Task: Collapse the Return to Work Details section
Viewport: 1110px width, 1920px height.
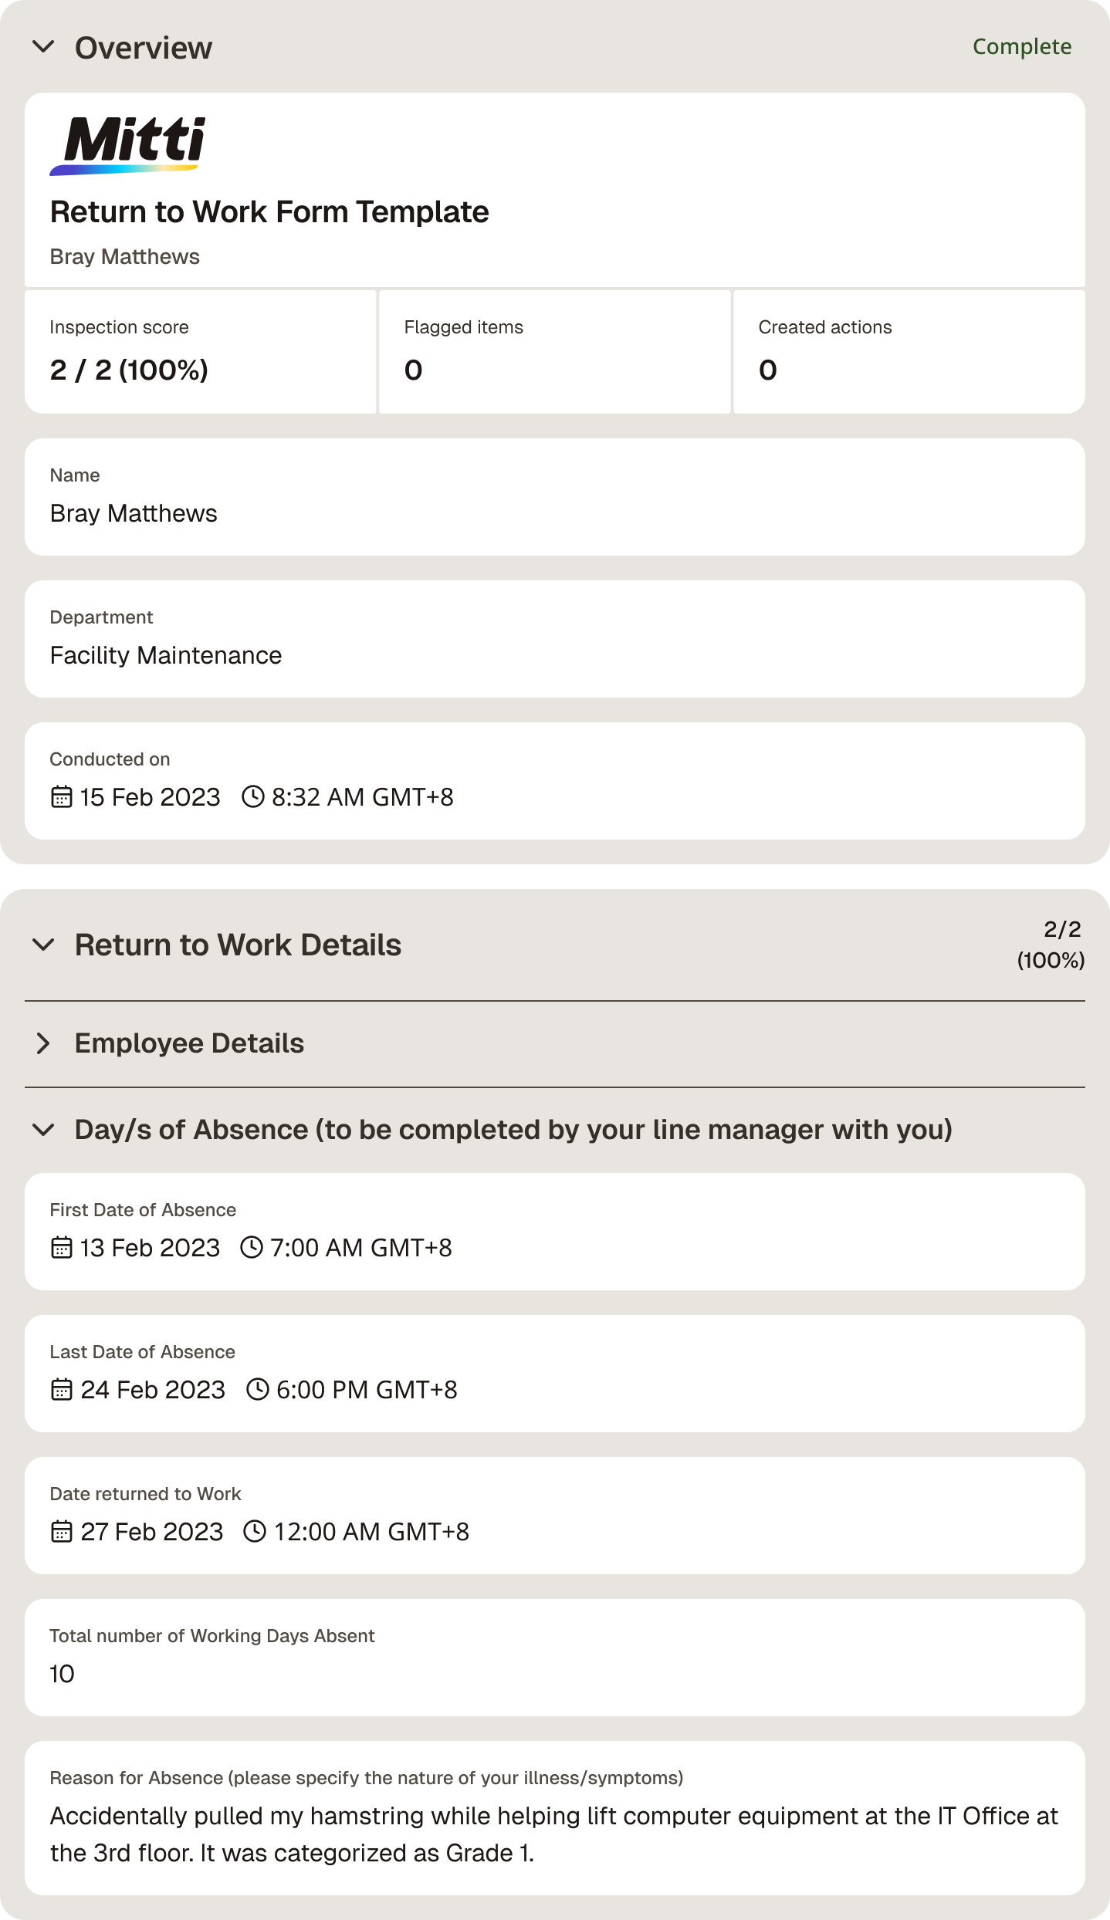Action: [x=43, y=945]
